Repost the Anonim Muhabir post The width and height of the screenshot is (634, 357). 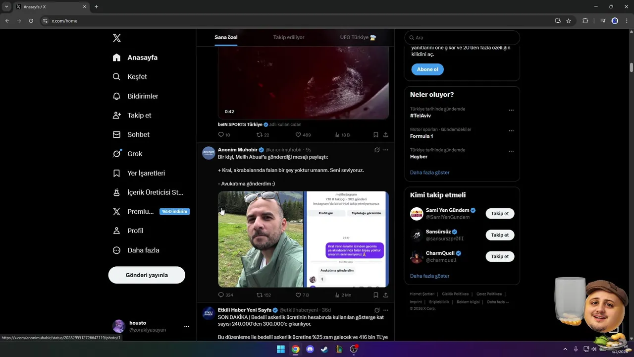[264, 295]
